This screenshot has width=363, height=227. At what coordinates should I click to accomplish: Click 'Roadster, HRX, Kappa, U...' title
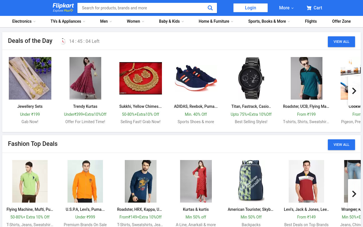click(x=140, y=209)
